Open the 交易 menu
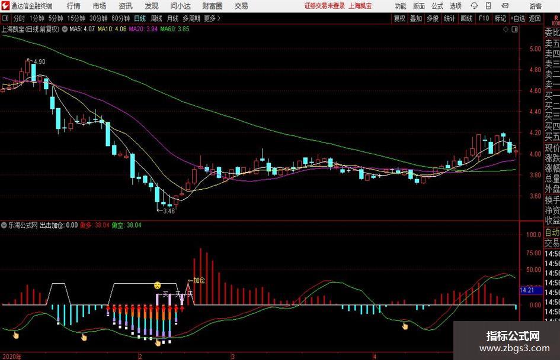This screenshot has width=560, height=360. coord(241,6)
